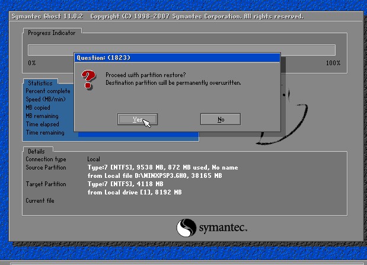
Task: Click the 'Local' connection value
Action: (x=94, y=159)
